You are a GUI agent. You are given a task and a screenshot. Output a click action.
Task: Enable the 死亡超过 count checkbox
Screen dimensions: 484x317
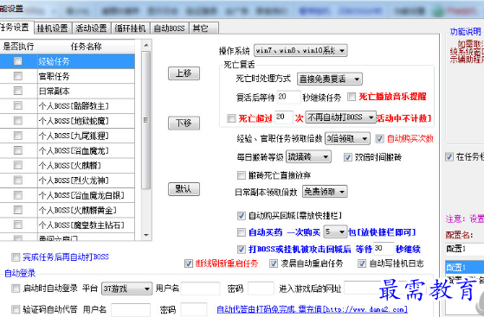pos(231,118)
